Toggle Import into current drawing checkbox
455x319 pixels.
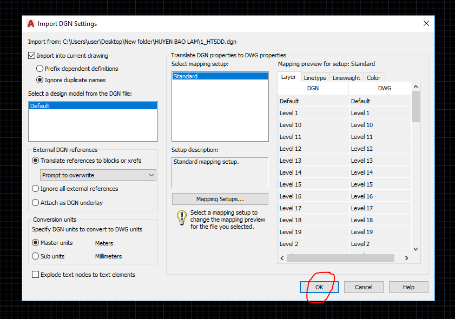point(32,56)
